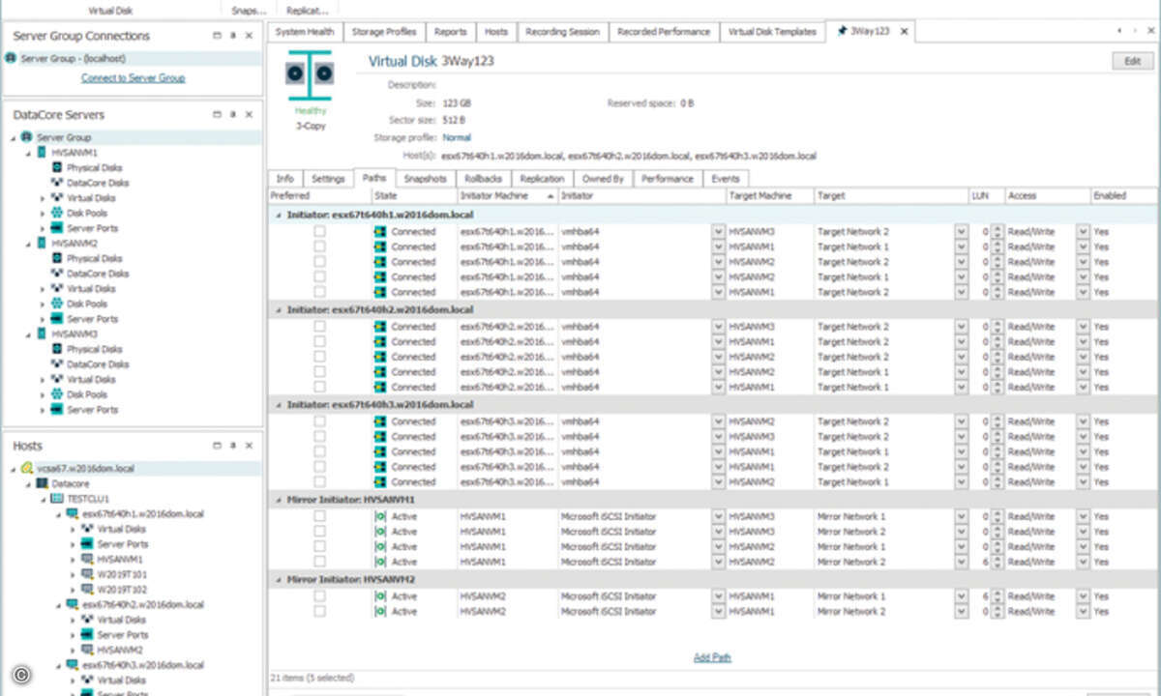Select the W2019T102 virtual machine

(x=122, y=590)
